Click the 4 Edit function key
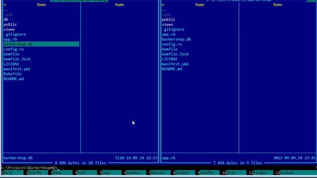 (86, 173)
